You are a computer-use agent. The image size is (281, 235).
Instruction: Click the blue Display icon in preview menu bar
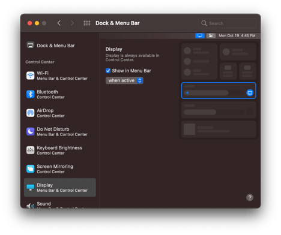[200, 35]
